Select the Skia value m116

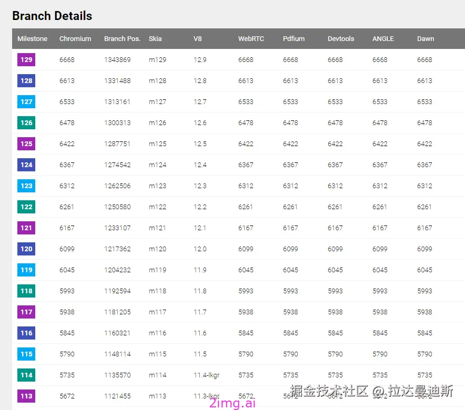(x=157, y=333)
